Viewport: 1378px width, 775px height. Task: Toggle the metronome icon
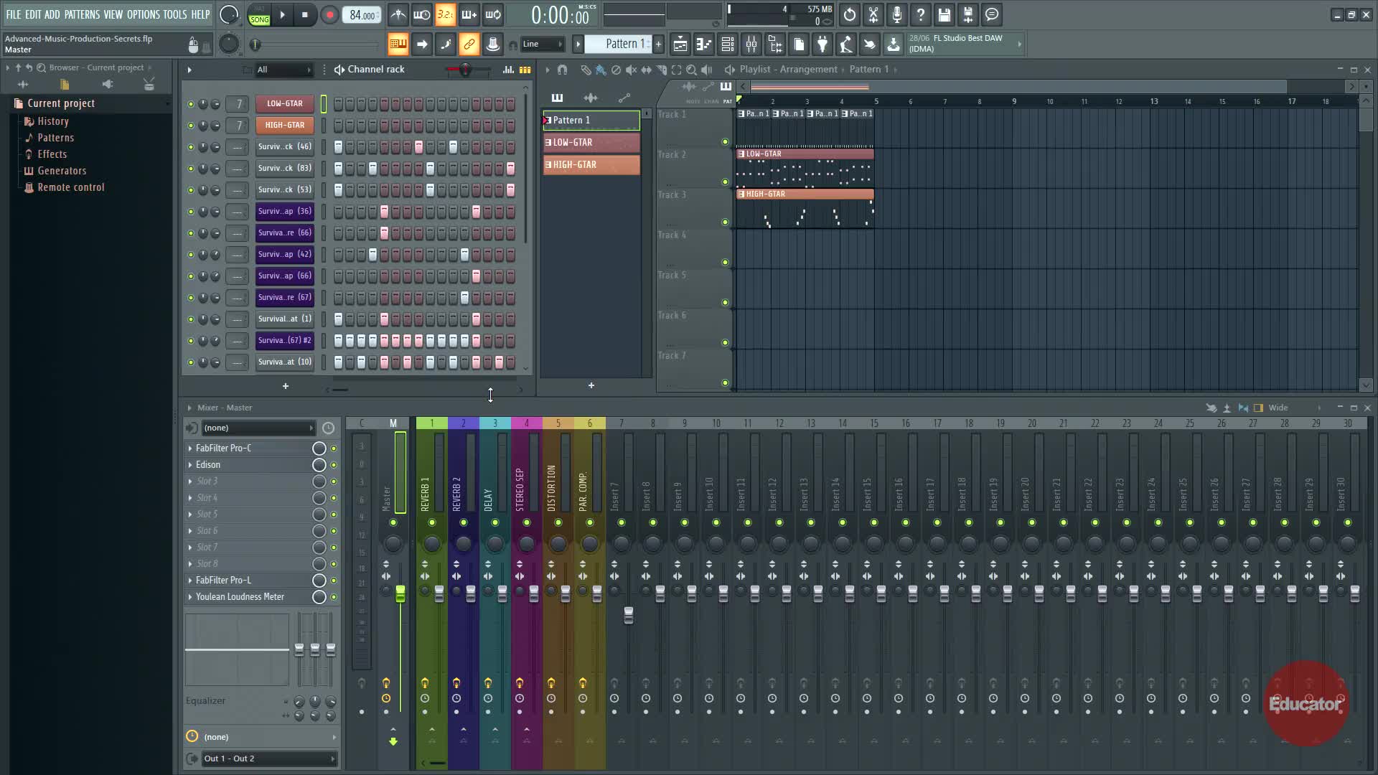tap(398, 15)
